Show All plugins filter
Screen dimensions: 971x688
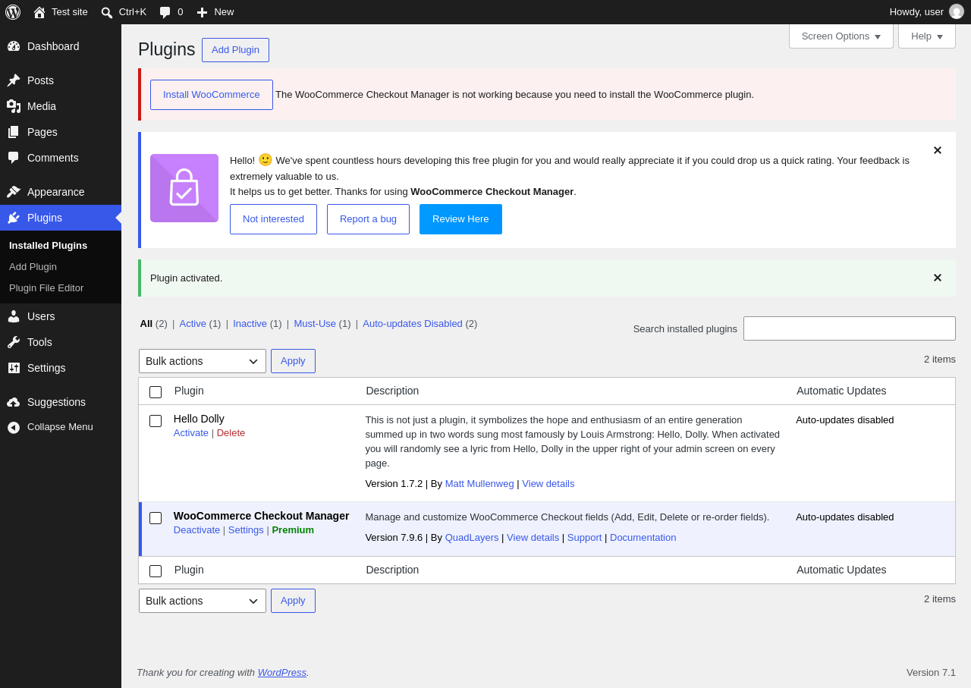pyautogui.click(x=146, y=323)
